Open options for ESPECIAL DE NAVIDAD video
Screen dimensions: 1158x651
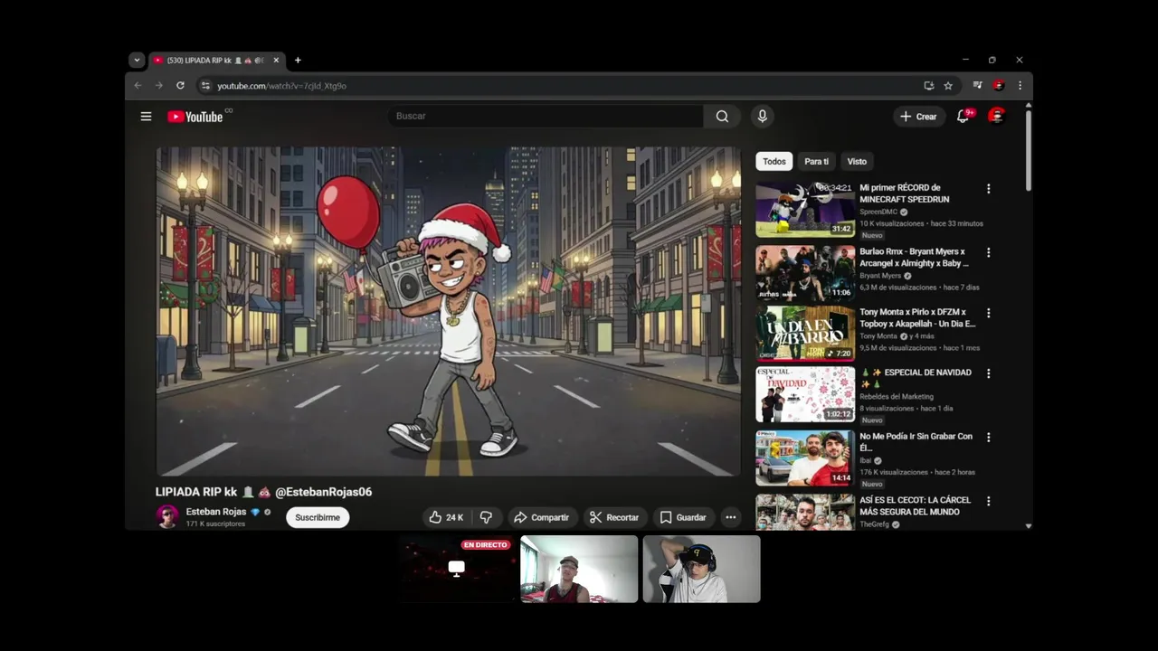tap(988, 373)
